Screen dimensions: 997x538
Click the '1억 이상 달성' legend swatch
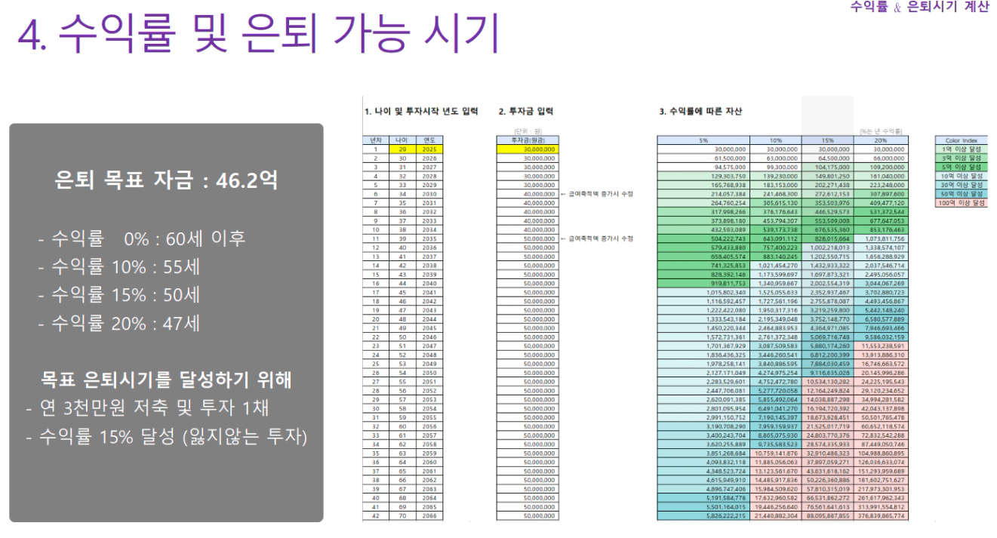(x=960, y=149)
